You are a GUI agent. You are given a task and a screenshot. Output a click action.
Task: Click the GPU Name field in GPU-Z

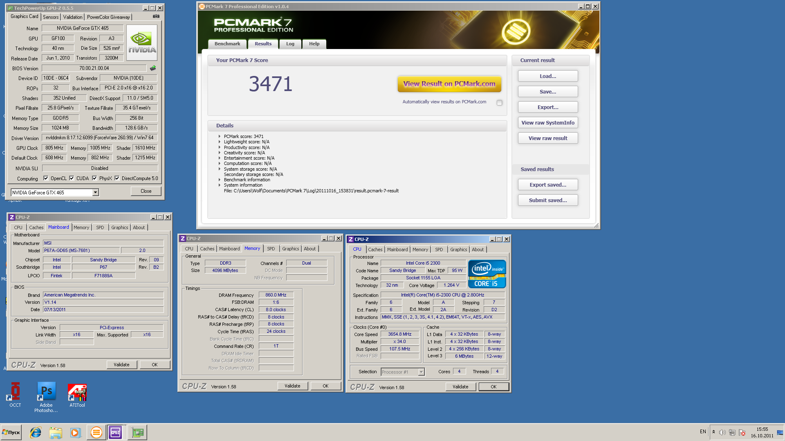[83, 28]
